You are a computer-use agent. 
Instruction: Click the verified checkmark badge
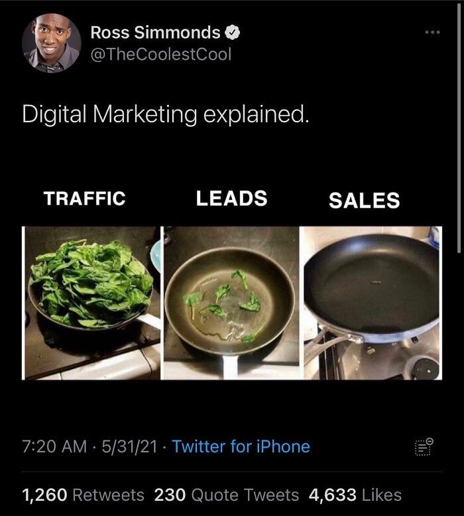(233, 33)
